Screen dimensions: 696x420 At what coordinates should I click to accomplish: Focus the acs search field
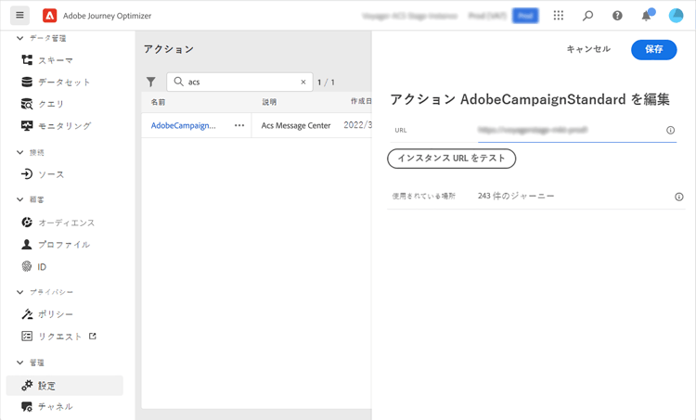pos(241,82)
